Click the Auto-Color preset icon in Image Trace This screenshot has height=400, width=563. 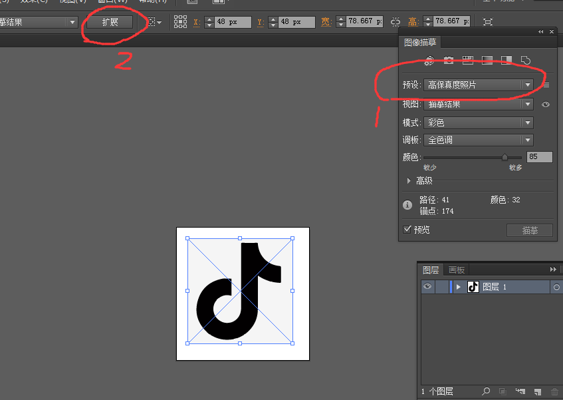click(429, 61)
